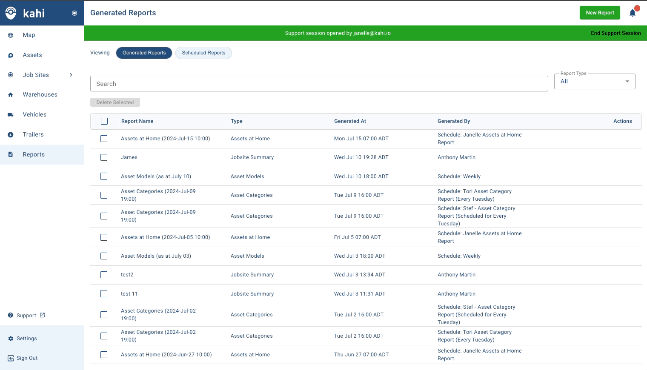The width and height of the screenshot is (647, 370).
Task: Click the Settings gear icon
Action: pos(11,339)
